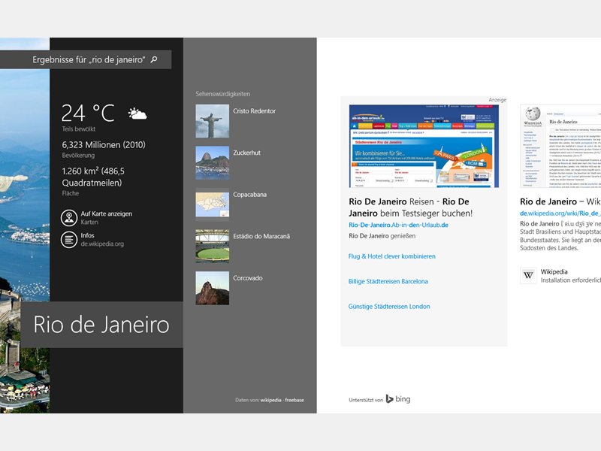
Task: Open Billige Städtereisen Barcelona link
Action: [x=388, y=281]
